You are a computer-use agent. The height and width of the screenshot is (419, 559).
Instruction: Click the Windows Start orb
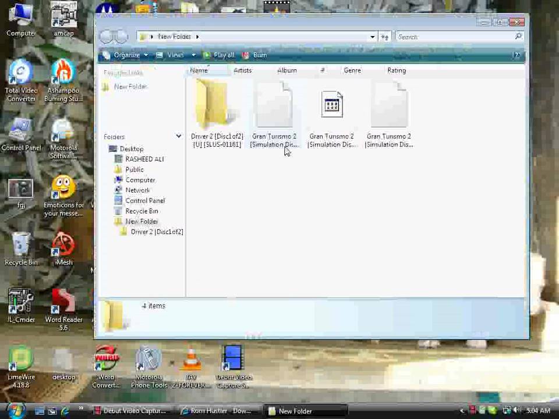pyautogui.click(x=15, y=410)
